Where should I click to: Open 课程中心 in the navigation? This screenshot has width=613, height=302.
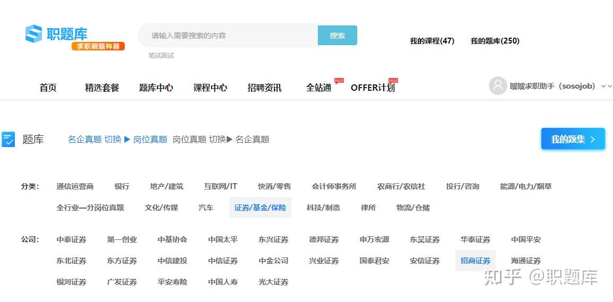(210, 88)
